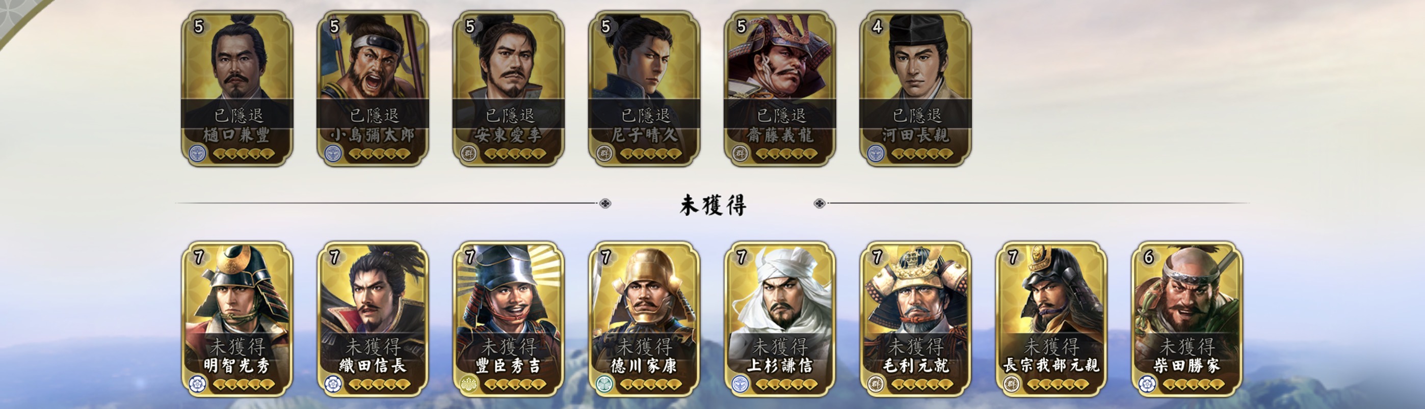
Task: Select 尼子晴久 retired card
Action: [644, 89]
